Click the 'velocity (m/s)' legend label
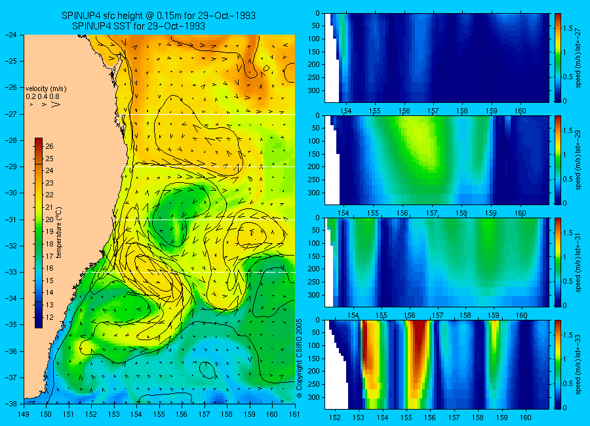Screen dimensions: 590x426 click(x=46, y=89)
